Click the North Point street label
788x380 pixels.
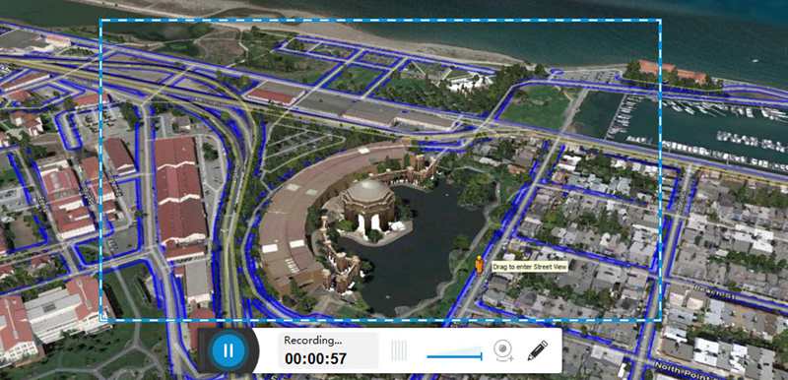(682, 371)
